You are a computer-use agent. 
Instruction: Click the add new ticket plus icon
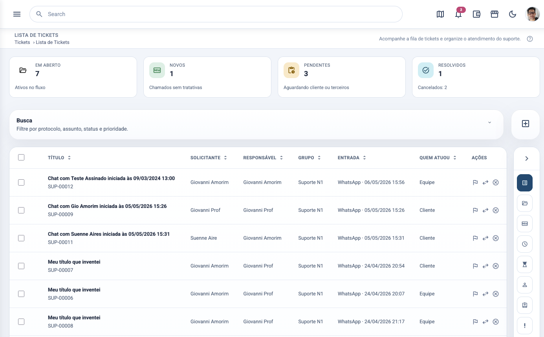coord(526,124)
